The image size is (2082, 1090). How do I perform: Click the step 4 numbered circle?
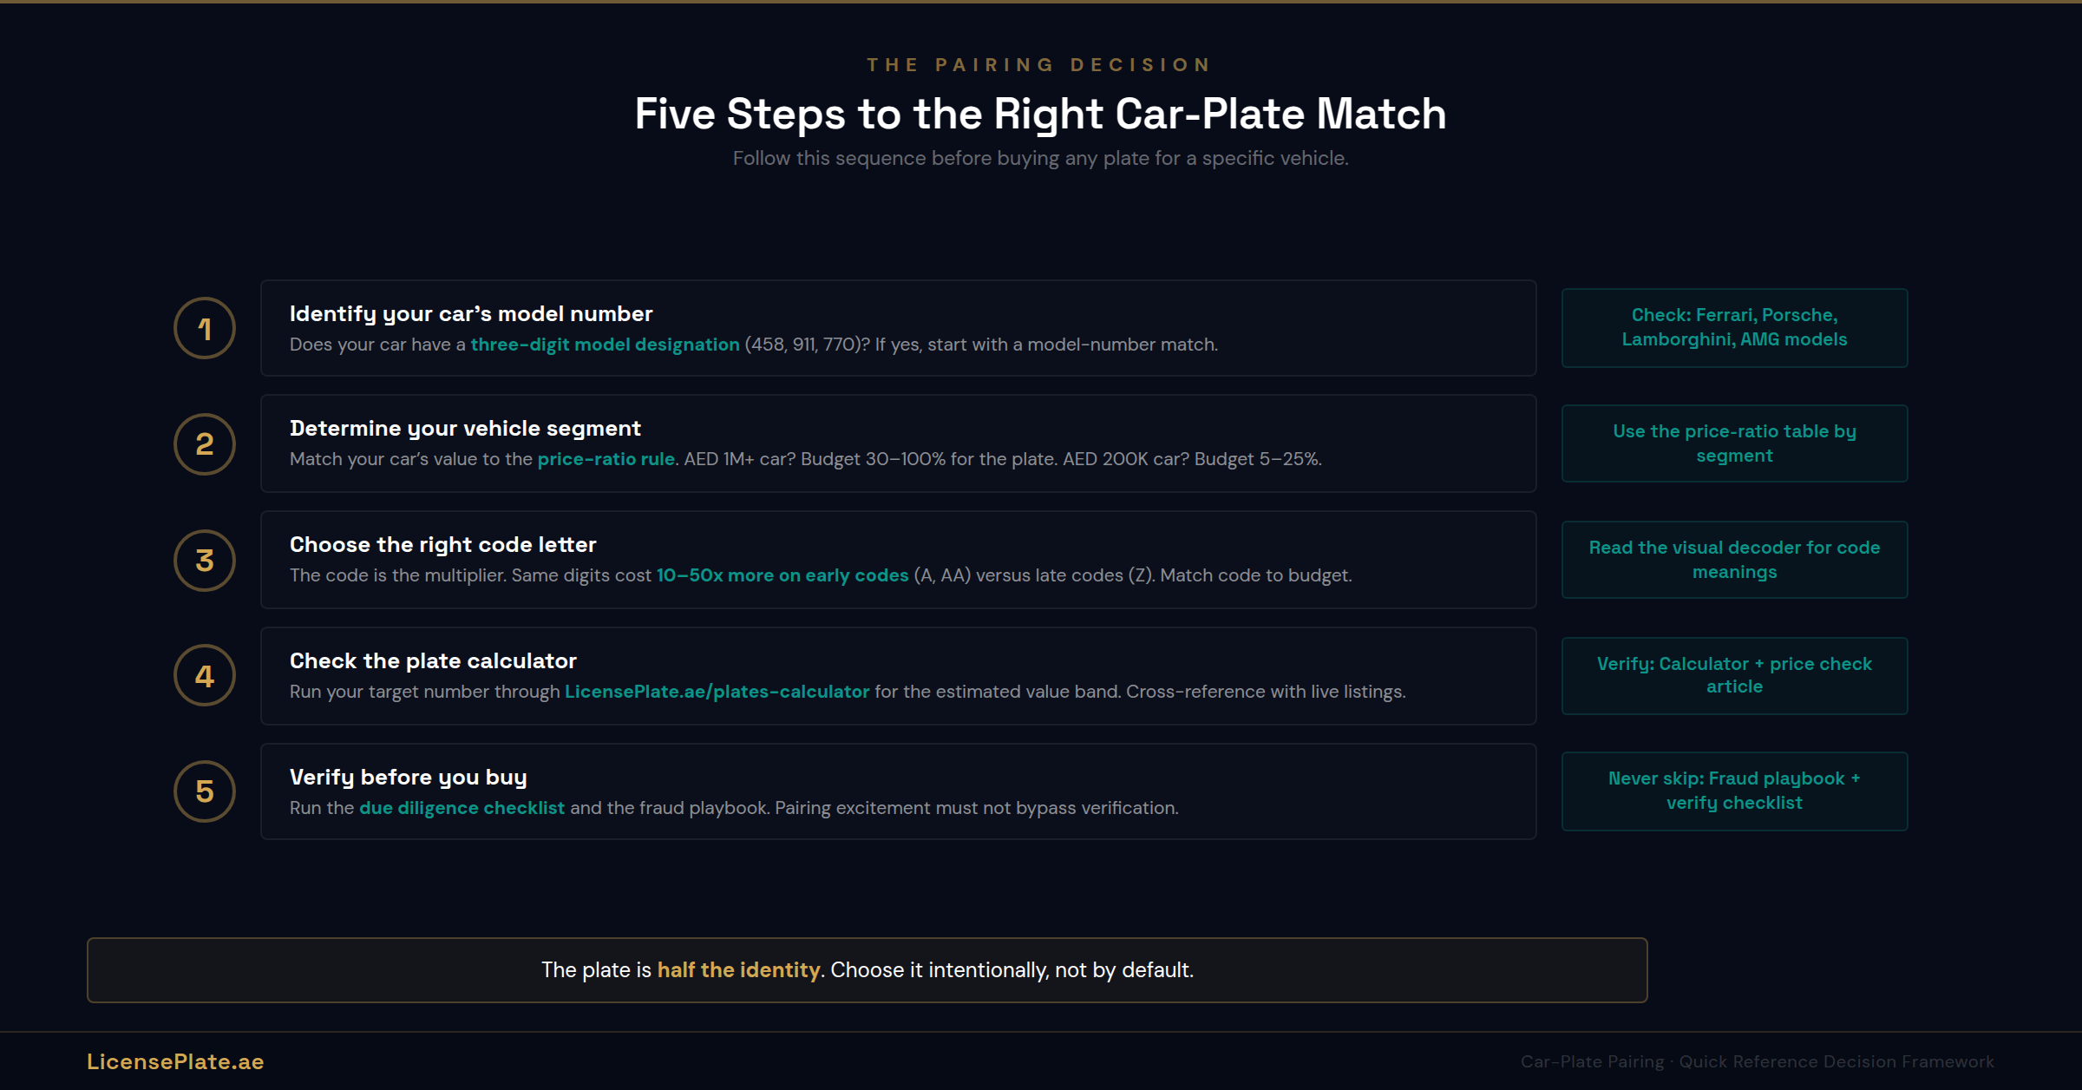205,676
